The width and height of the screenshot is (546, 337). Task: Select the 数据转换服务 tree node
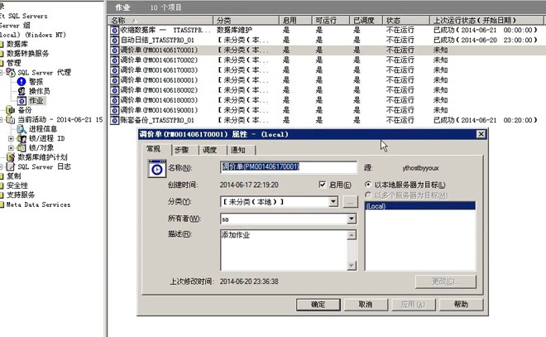pyautogui.click(x=28, y=53)
